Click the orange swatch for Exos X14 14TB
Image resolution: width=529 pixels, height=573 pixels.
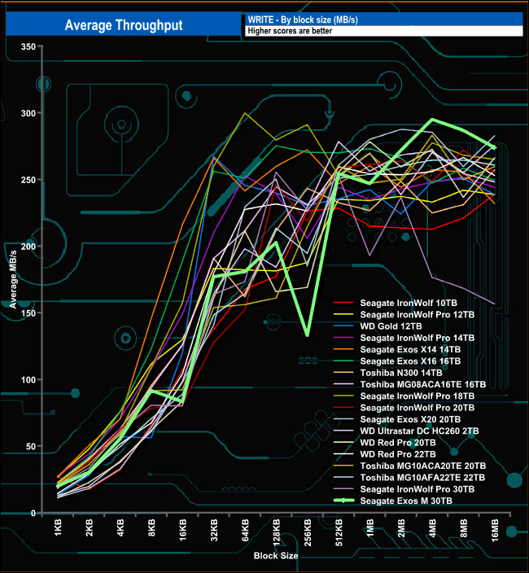pos(343,349)
